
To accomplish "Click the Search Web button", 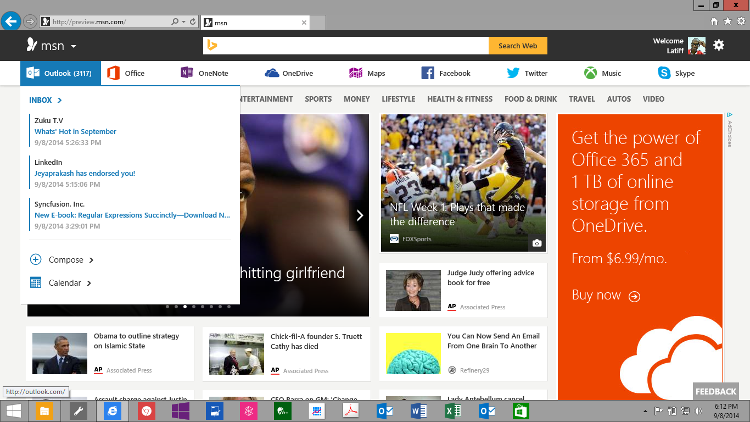I will 518,46.
